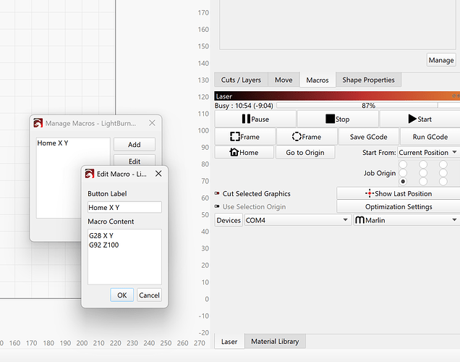This screenshot has height=362, width=460.
Task: Select middle-left Job Origin radio button
Action: click(x=403, y=172)
